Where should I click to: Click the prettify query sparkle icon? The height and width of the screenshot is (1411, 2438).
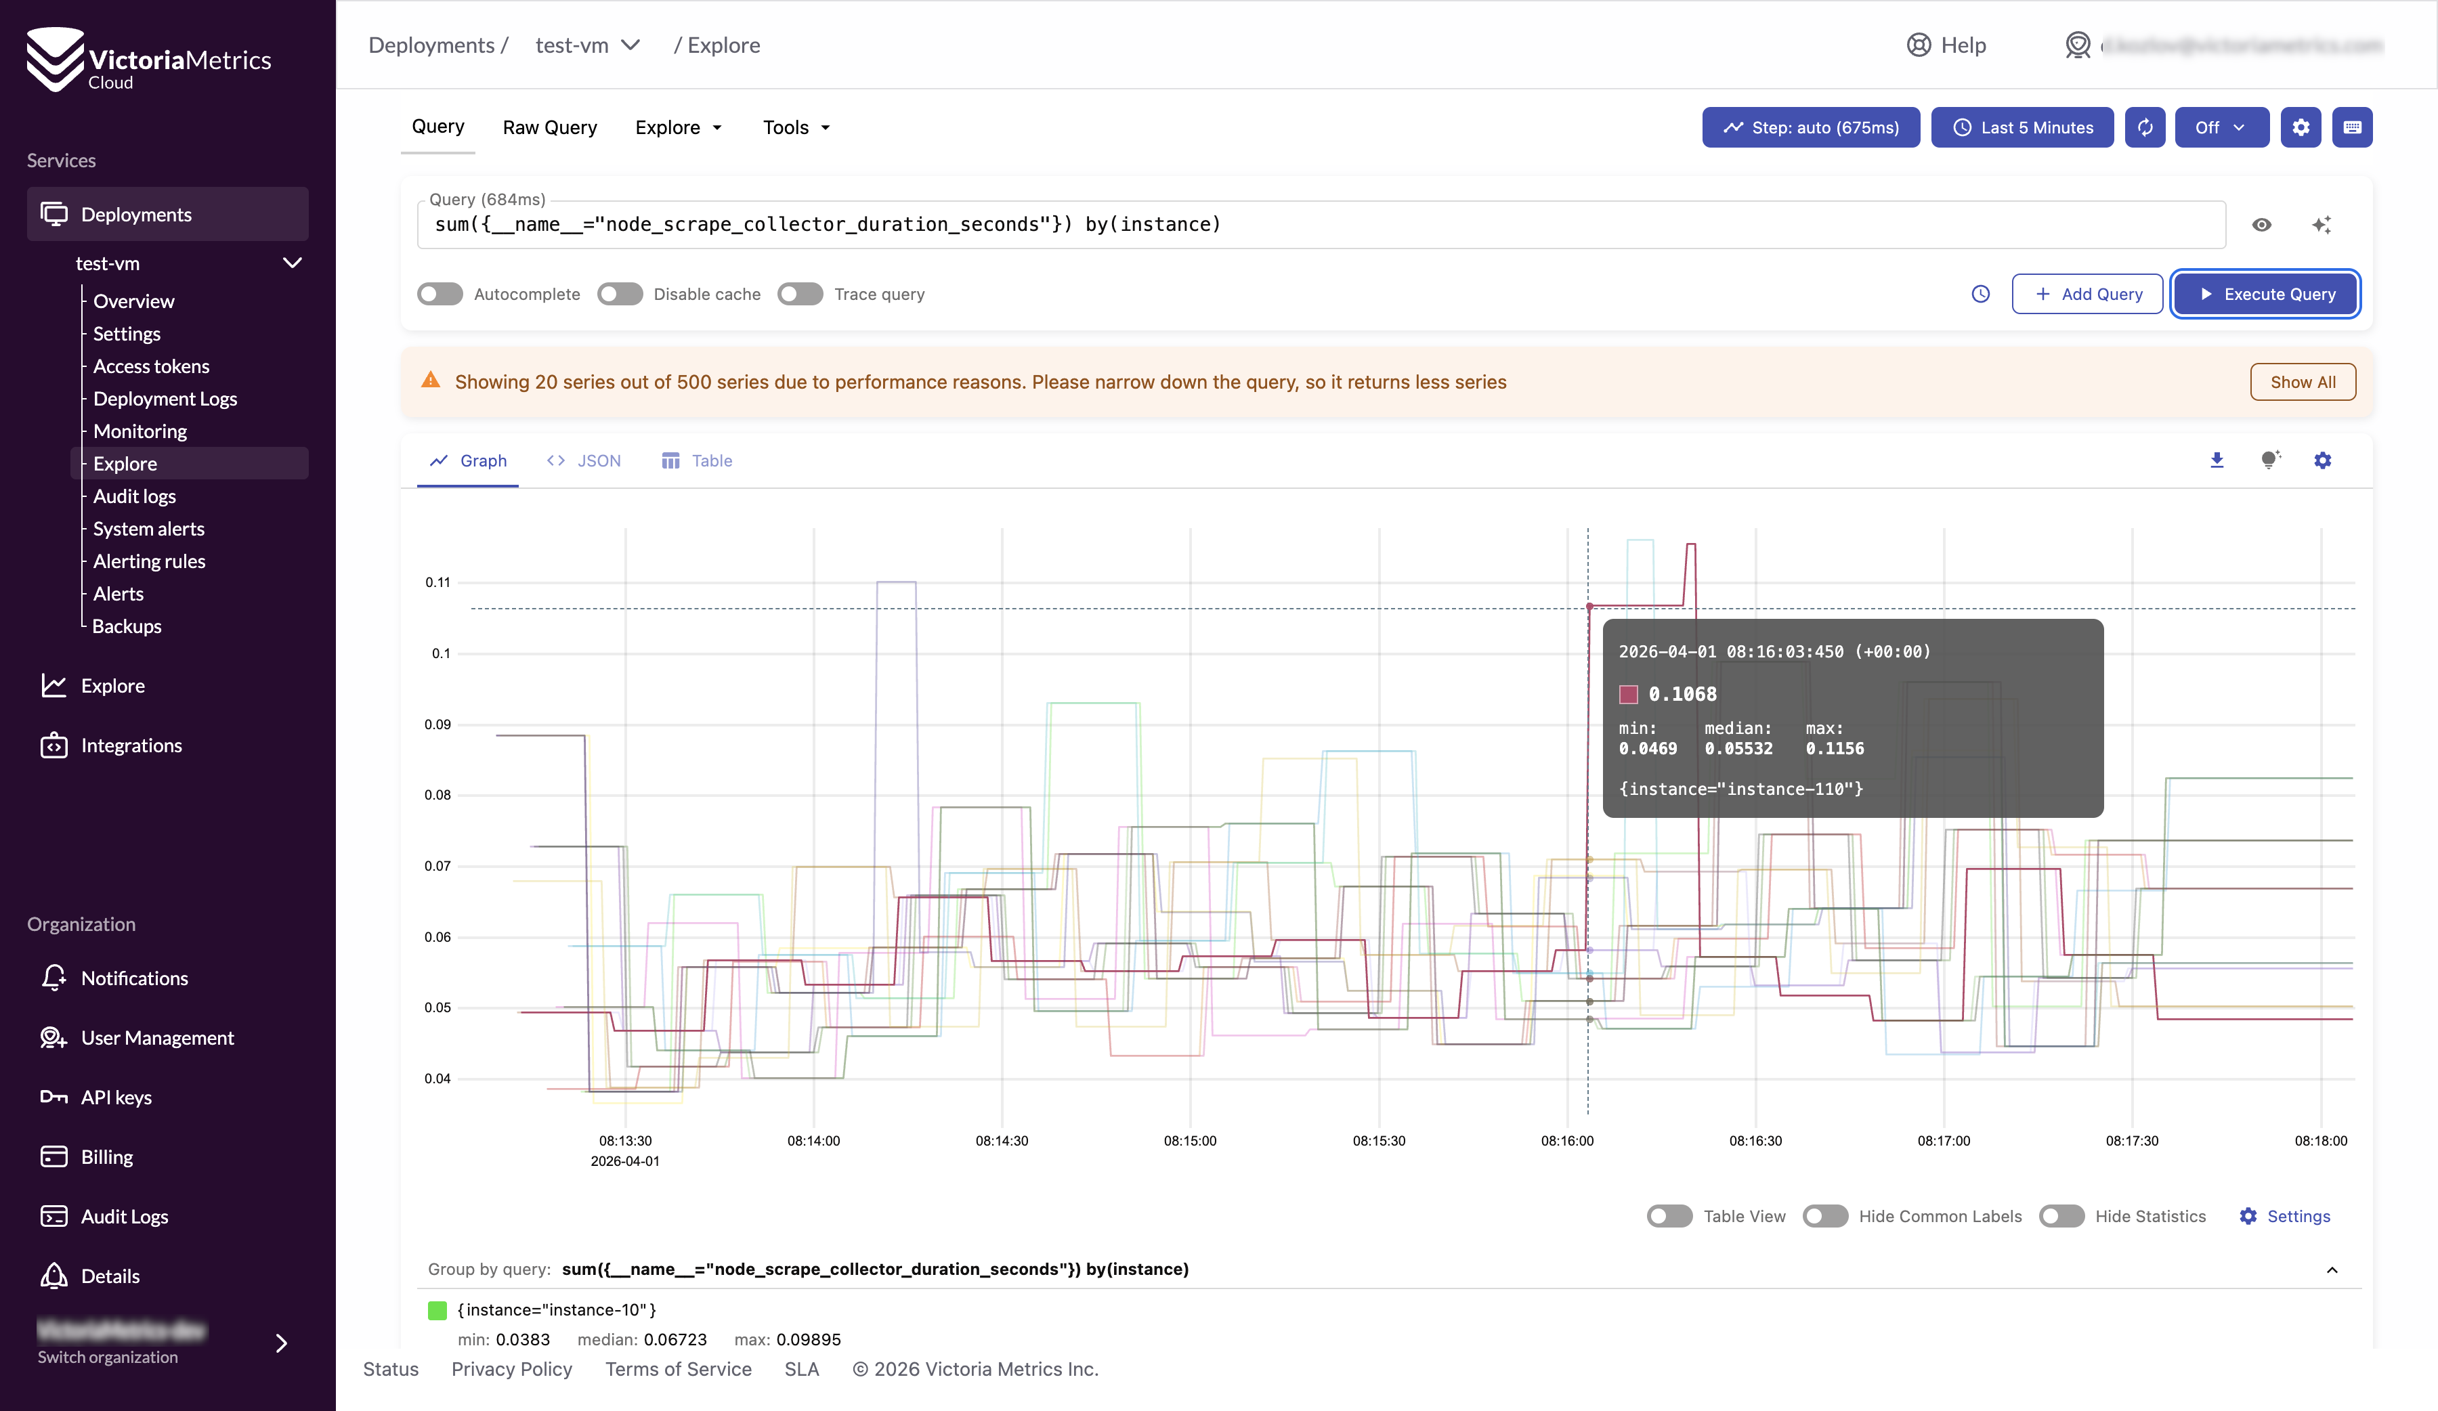pos(2321,224)
